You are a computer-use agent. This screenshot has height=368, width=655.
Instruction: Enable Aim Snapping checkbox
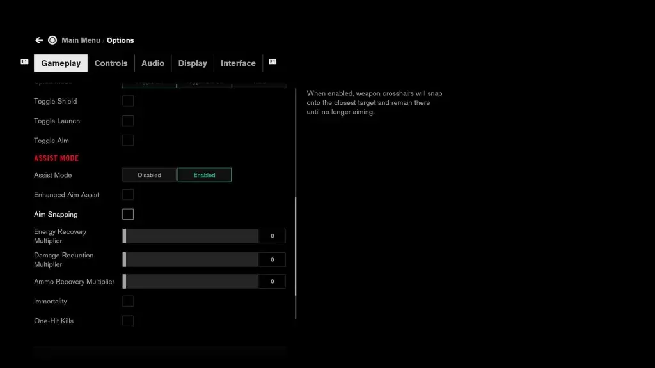(128, 215)
